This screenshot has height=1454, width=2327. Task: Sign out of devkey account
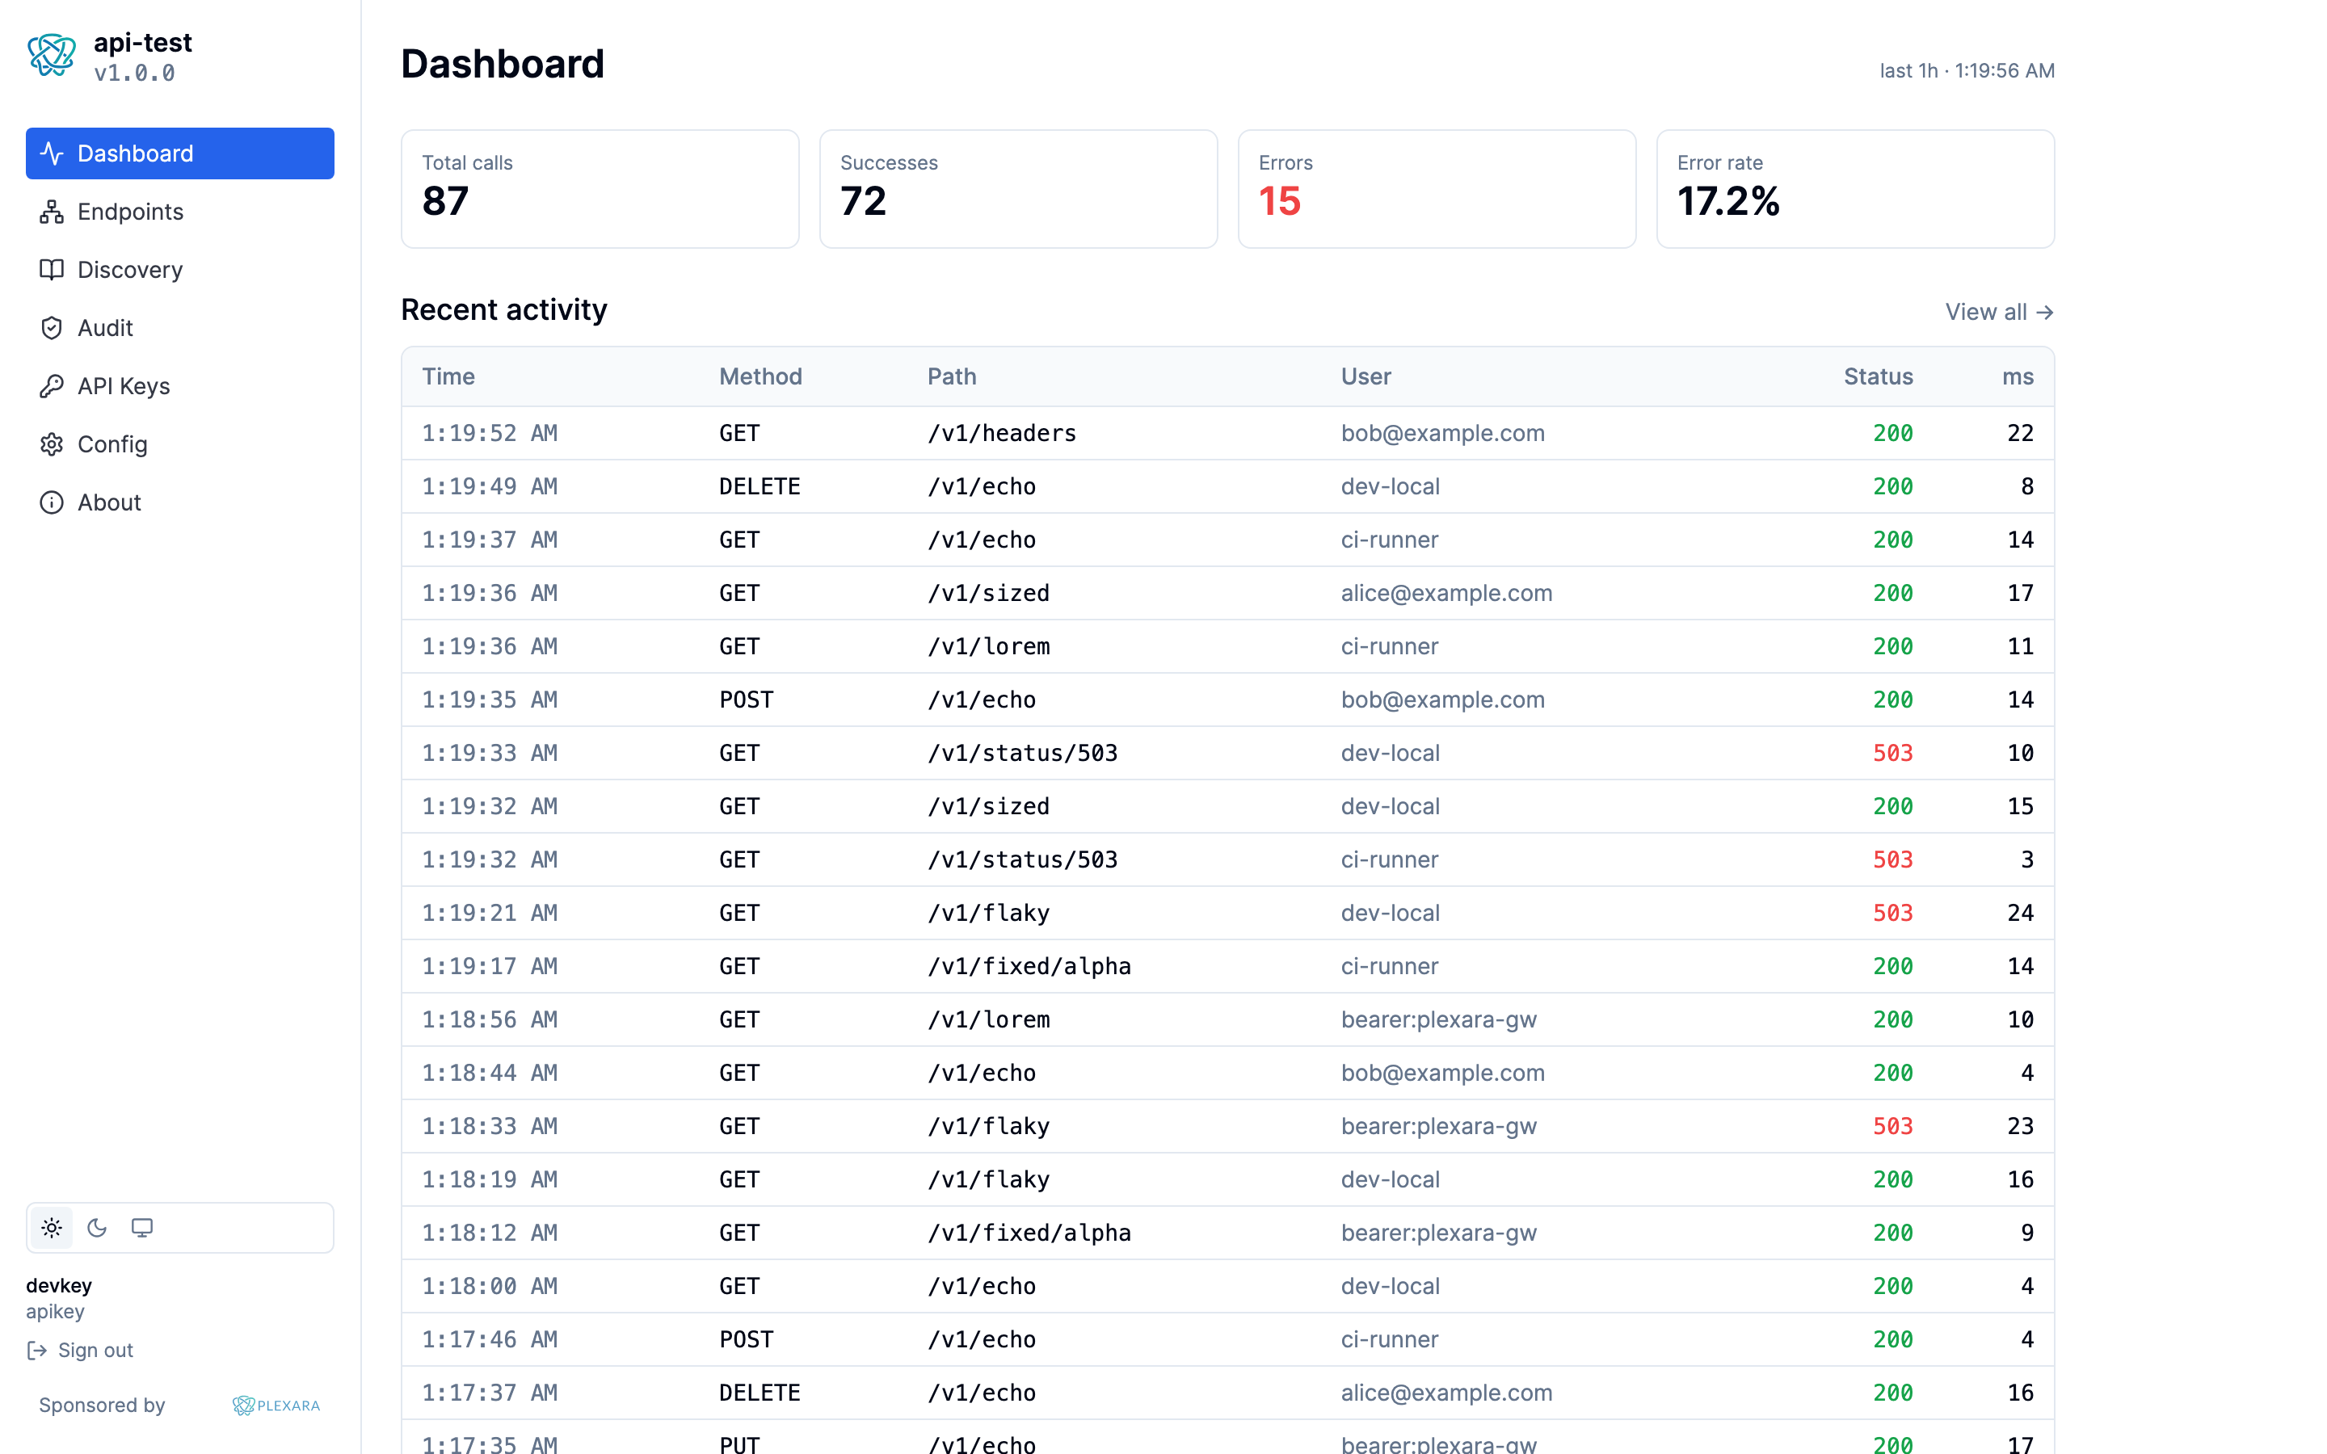coord(81,1350)
